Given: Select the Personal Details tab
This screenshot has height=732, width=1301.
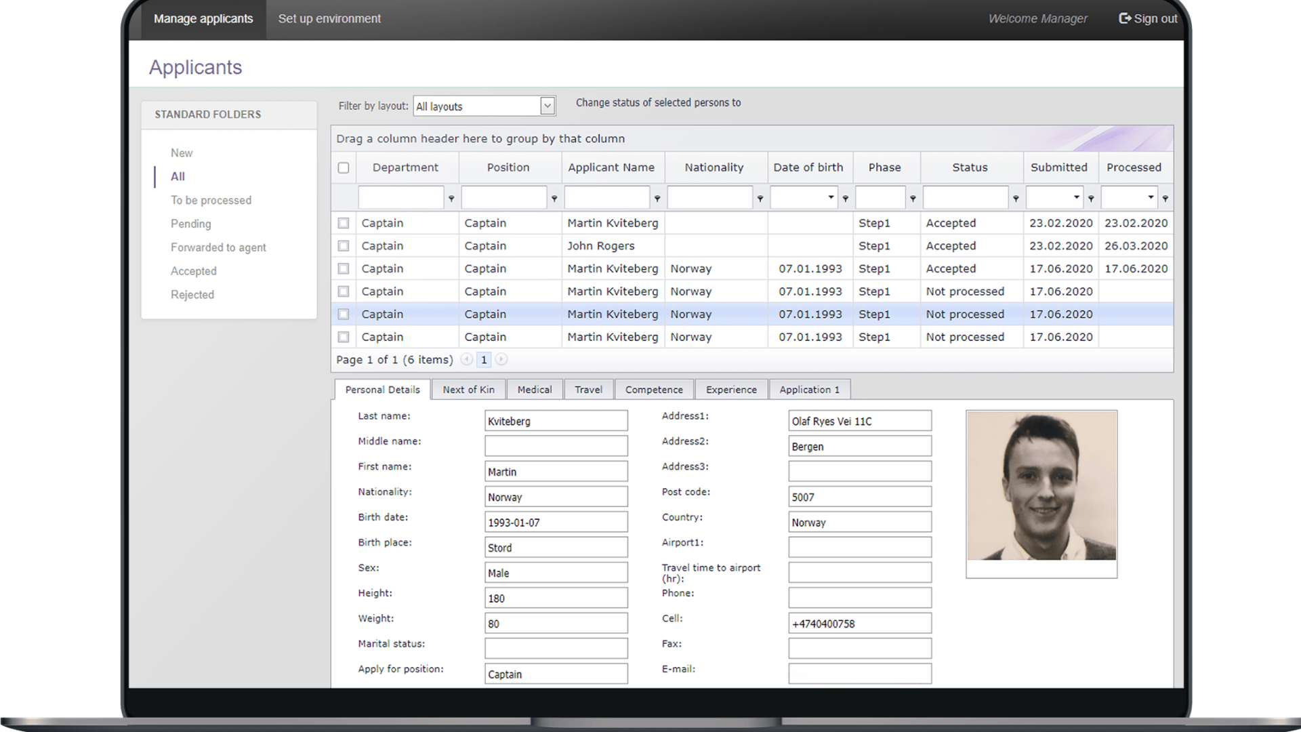Looking at the screenshot, I should [x=382, y=390].
